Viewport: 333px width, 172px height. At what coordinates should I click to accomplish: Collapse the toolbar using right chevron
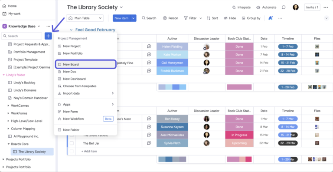pos(326,18)
